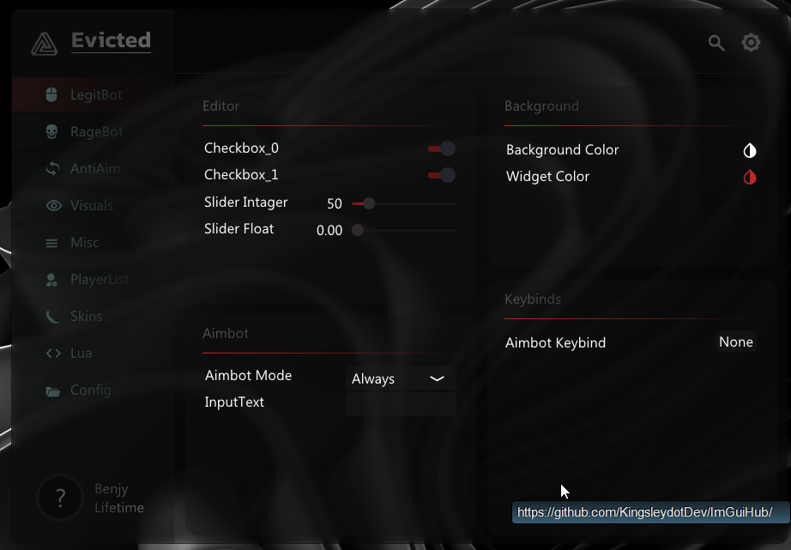Click the Config folder icon
Viewport: 791px width, 550px height.
[52, 391]
